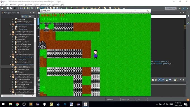This screenshot has height=107, width=190.
Task: Click the back-arrow Last Edit Location icon
Action: pos(115,8)
